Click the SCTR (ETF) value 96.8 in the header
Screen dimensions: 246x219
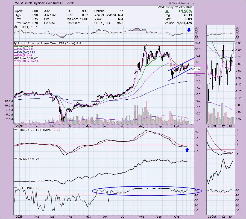(x=120, y=23)
